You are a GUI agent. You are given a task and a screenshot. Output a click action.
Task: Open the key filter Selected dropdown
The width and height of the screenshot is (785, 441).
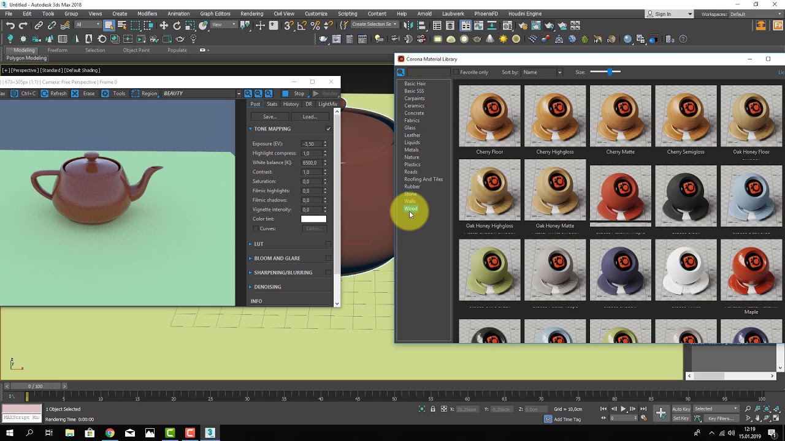point(716,409)
